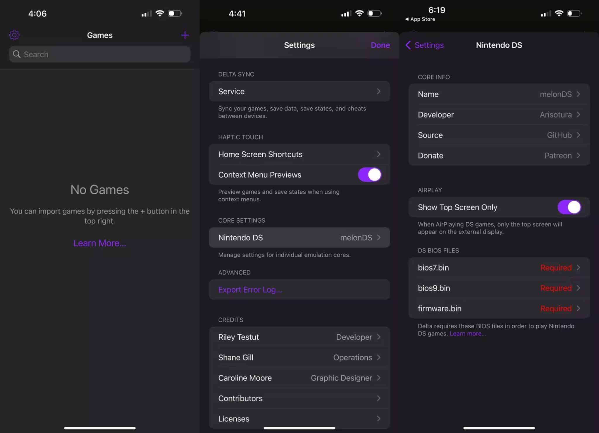This screenshot has width=599, height=433.
Task: Tap the chevron beside melonDS in Core Settings
Action: tap(379, 238)
